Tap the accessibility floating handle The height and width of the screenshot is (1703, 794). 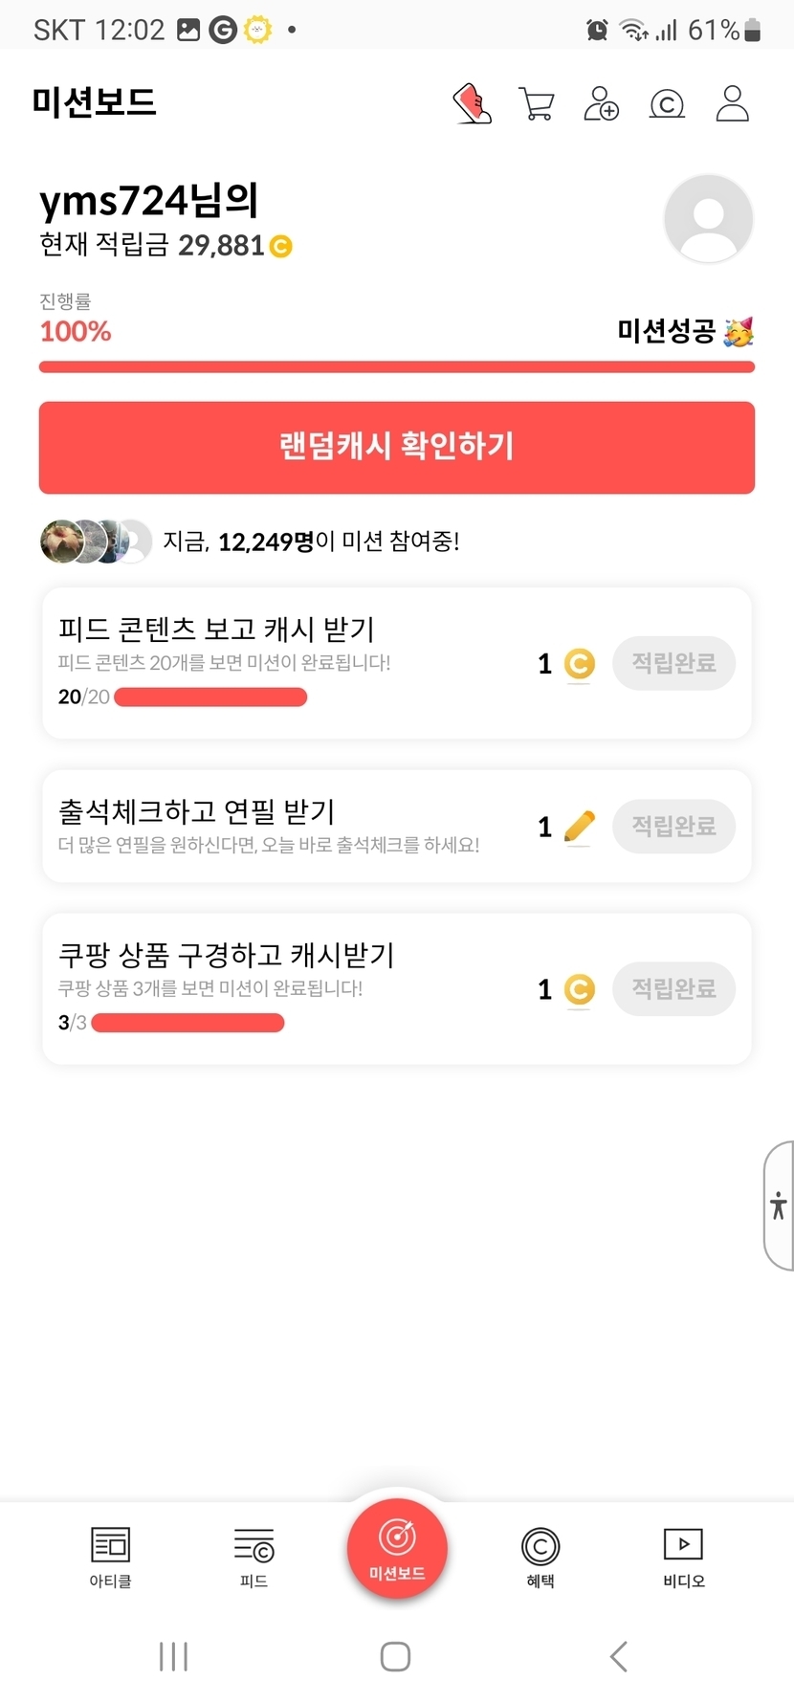[779, 1205]
